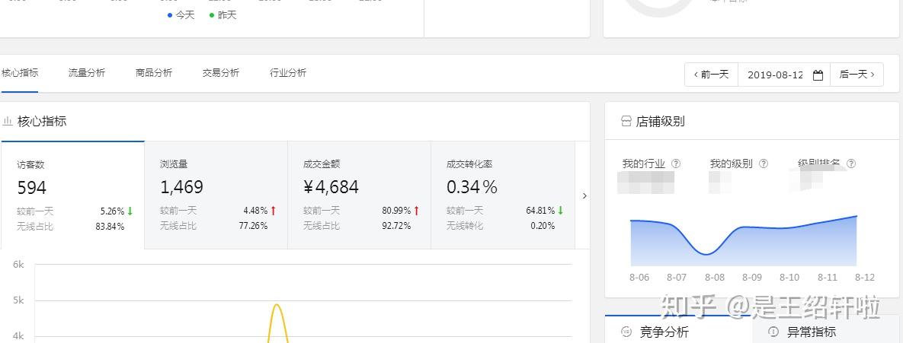Click the bar-chart icon beside 核心指标 heading
Image resolution: width=903 pixels, height=343 pixels.
coord(8,121)
